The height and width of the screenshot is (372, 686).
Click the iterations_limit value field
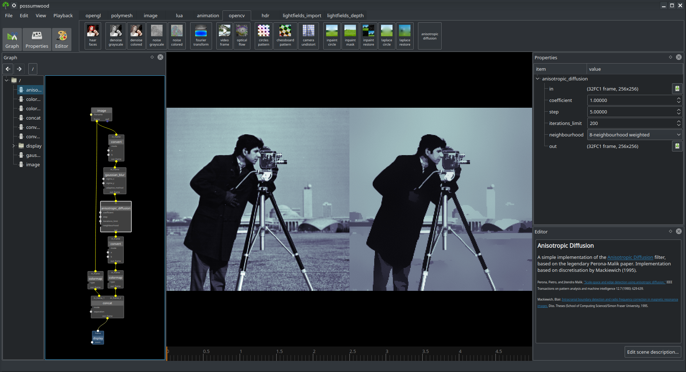[x=631, y=123]
